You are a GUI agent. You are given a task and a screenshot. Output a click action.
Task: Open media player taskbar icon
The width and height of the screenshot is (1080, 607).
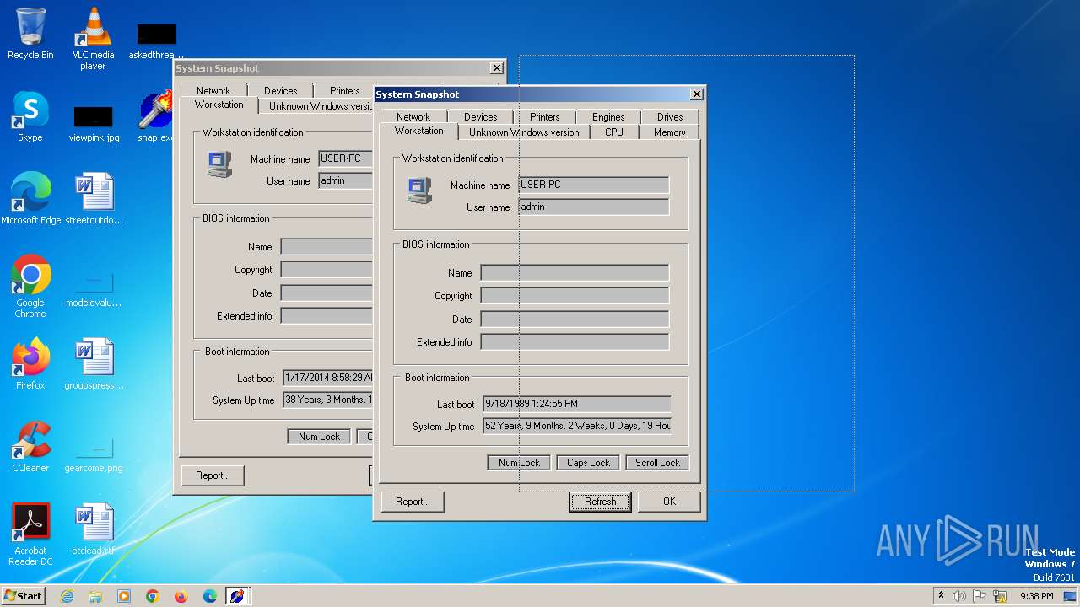pos(124,596)
